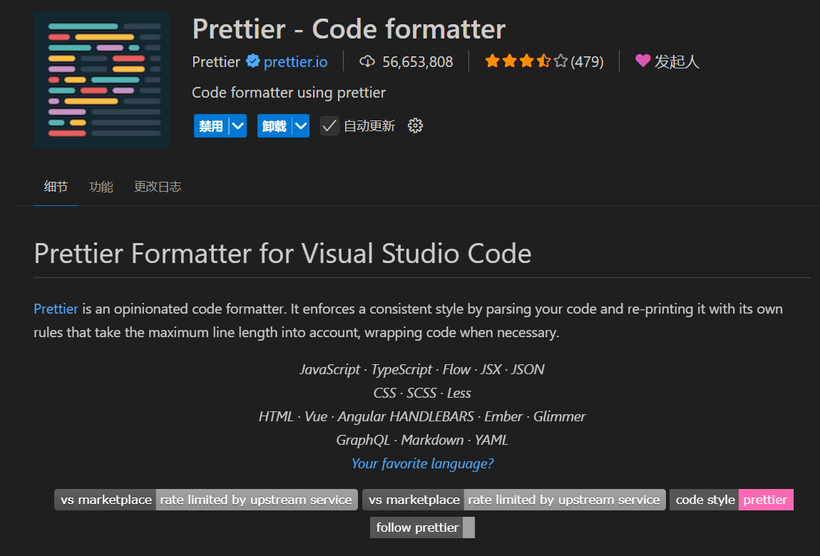Open the extension settings gear
This screenshot has height=556, width=820.
tap(415, 125)
